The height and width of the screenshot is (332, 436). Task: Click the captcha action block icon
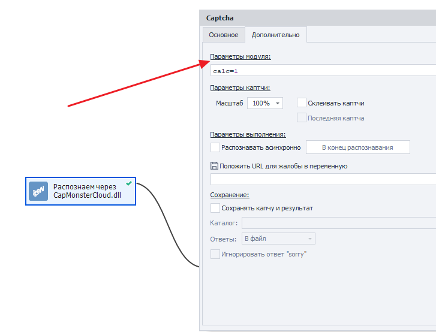pos(38,191)
